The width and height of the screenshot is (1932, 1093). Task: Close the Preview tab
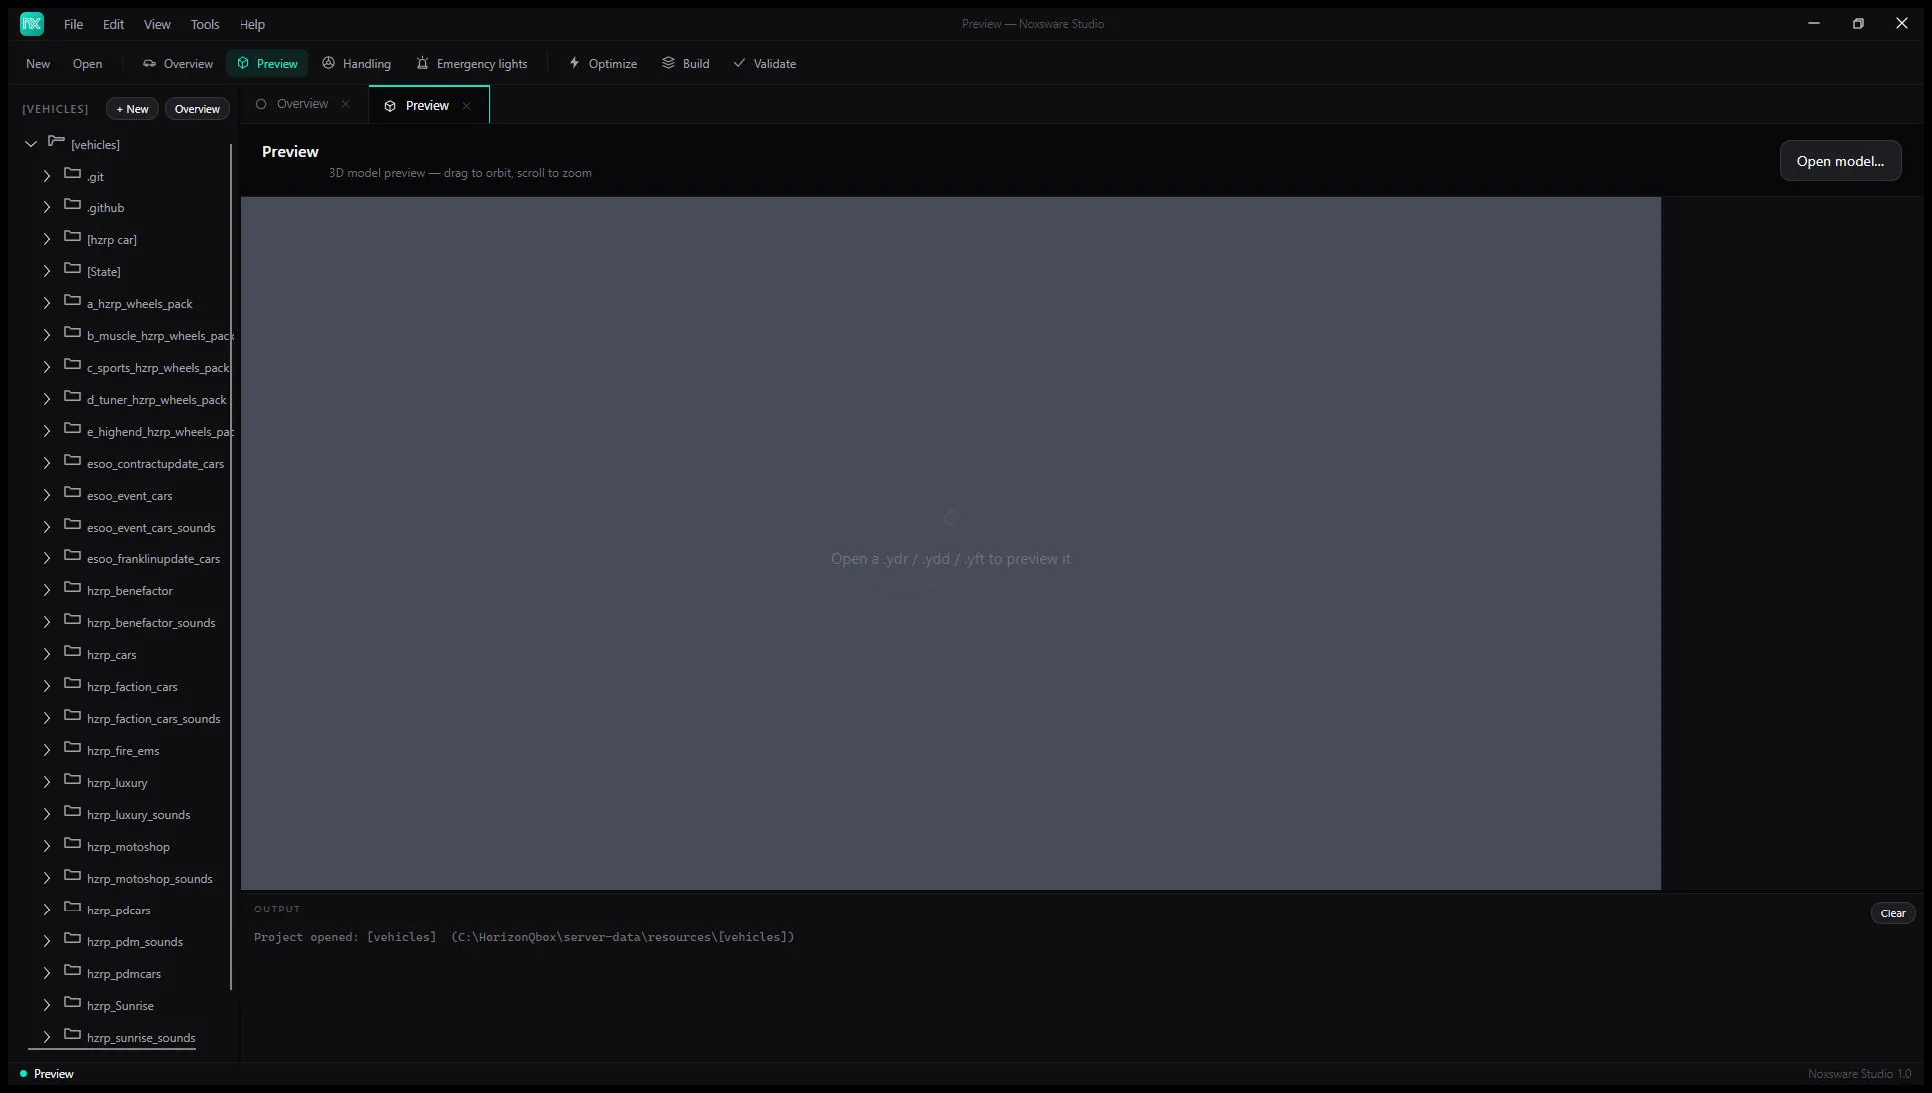(x=466, y=106)
